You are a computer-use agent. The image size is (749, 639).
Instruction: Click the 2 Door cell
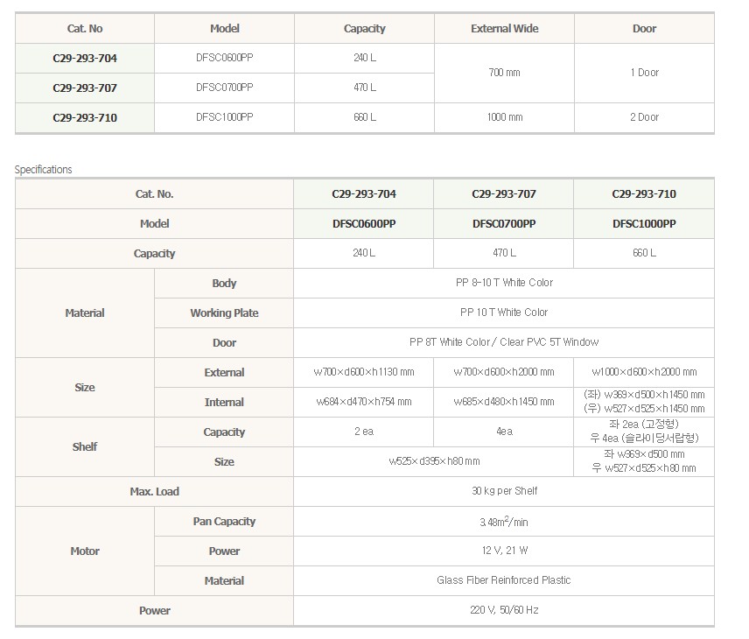tap(644, 117)
